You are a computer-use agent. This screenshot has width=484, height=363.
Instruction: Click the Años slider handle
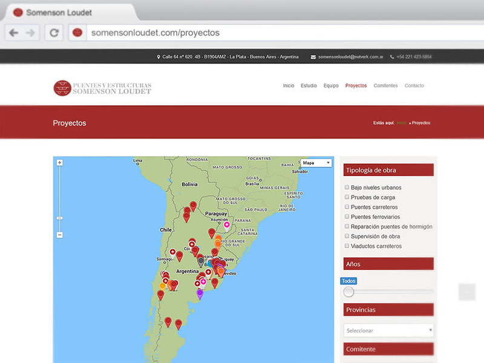click(348, 292)
